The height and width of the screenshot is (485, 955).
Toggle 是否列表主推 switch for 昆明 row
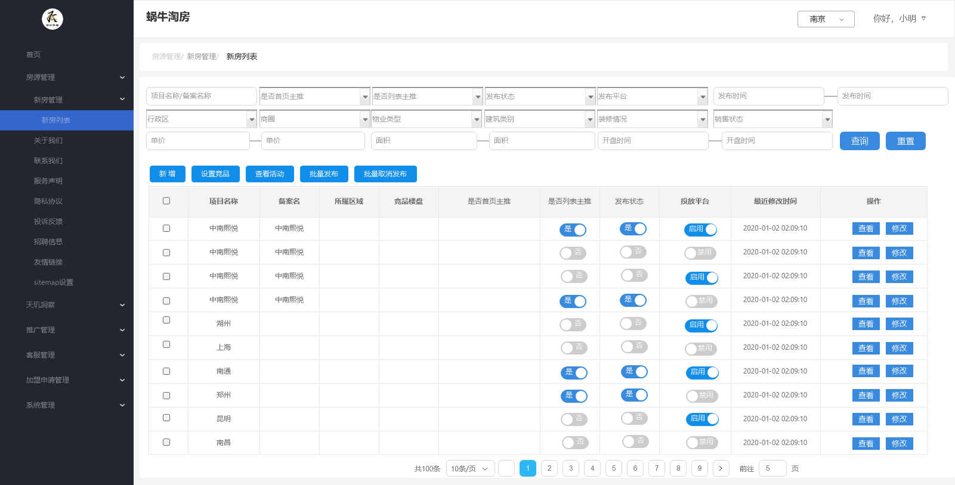tap(574, 419)
